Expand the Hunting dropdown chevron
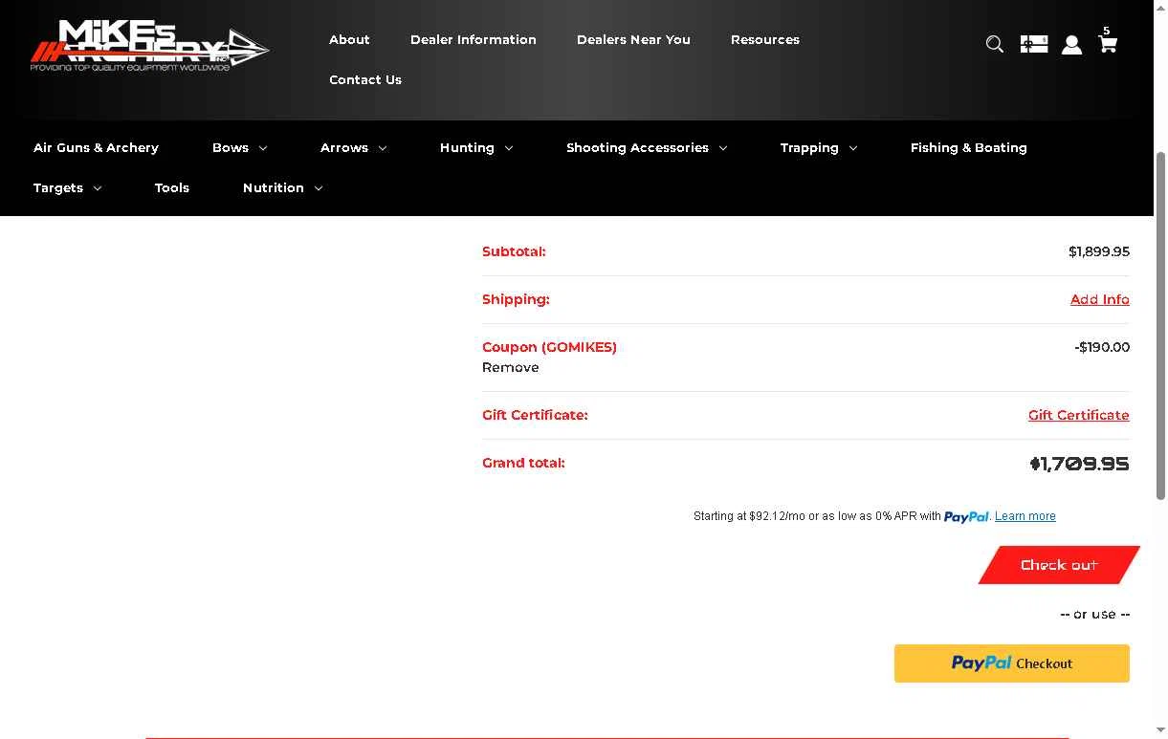Image resolution: width=1168 pixels, height=739 pixels. (509, 148)
